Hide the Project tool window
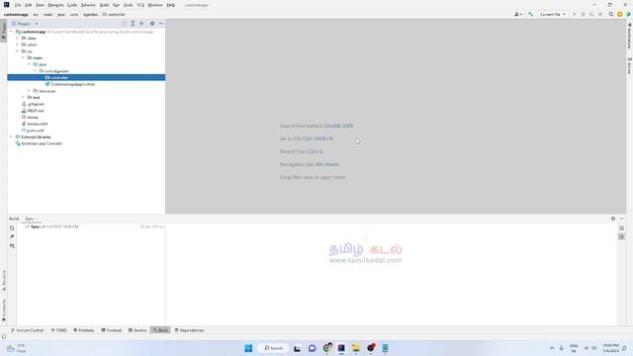This screenshot has width=633, height=356. (x=160, y=24)
